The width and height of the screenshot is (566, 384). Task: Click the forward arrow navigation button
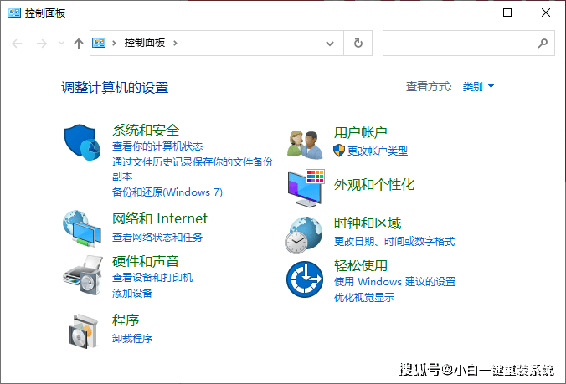point(42,44)
